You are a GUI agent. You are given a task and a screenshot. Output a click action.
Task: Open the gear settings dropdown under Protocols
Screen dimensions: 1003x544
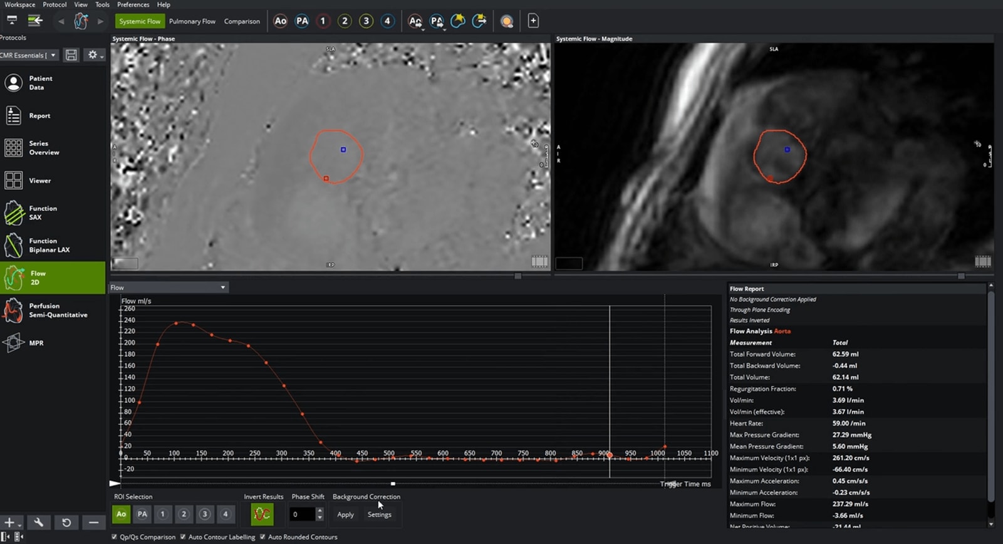95,55
